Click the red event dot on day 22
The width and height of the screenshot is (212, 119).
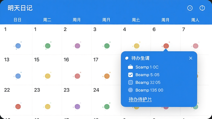[x=18, y=107]
